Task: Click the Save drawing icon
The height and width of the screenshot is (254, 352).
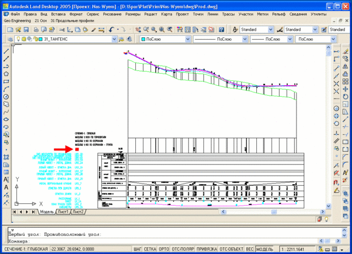Action: (26, 30)
